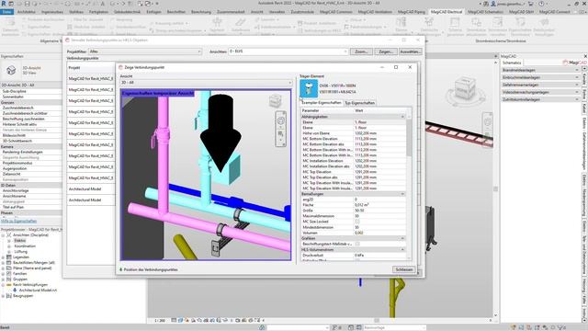Click the main view horizontal scrollbar

tap(377, 321)
